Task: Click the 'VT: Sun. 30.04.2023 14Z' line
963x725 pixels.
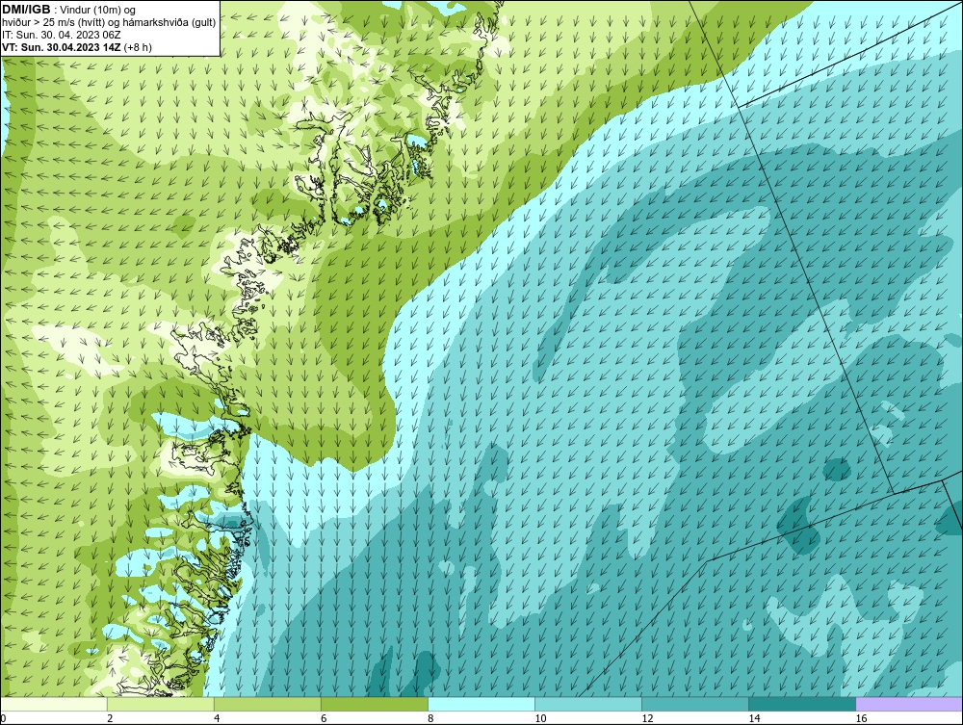Action: [x=62, y=47]
